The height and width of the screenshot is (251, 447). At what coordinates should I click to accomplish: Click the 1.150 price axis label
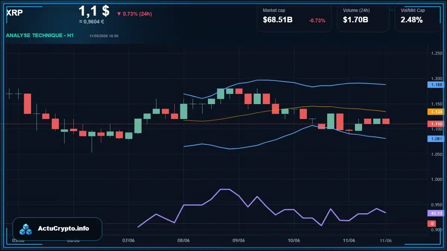click(436, 104)
